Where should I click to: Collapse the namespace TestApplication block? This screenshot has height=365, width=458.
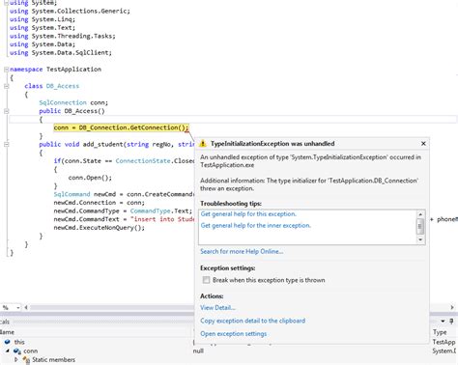click(6, 70)
